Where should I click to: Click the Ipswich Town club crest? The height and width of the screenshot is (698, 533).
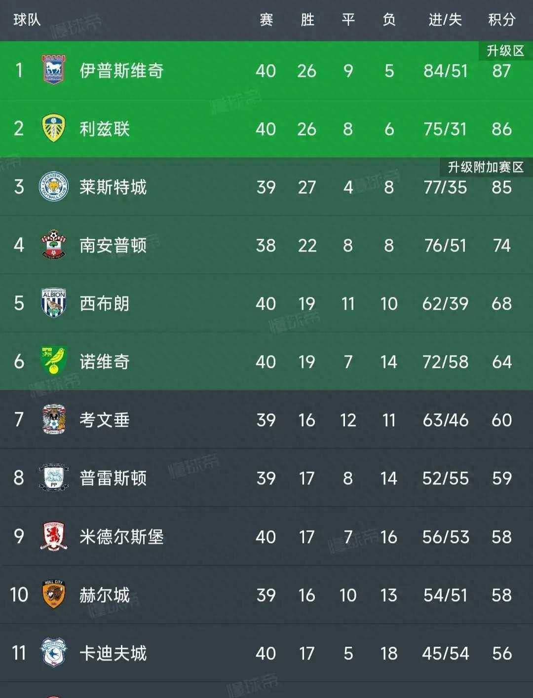coord(54,70)
